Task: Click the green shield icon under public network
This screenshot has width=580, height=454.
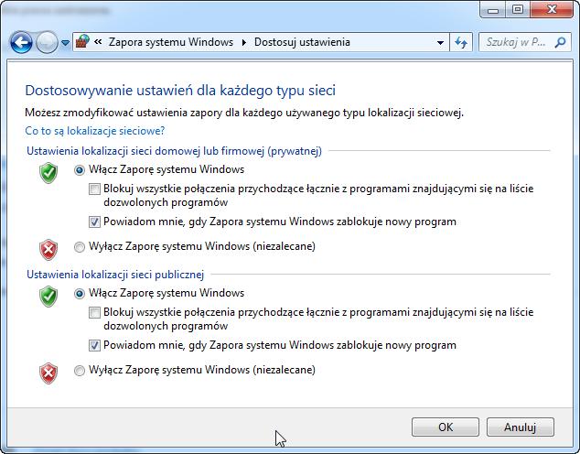Action: pos(48,297)
